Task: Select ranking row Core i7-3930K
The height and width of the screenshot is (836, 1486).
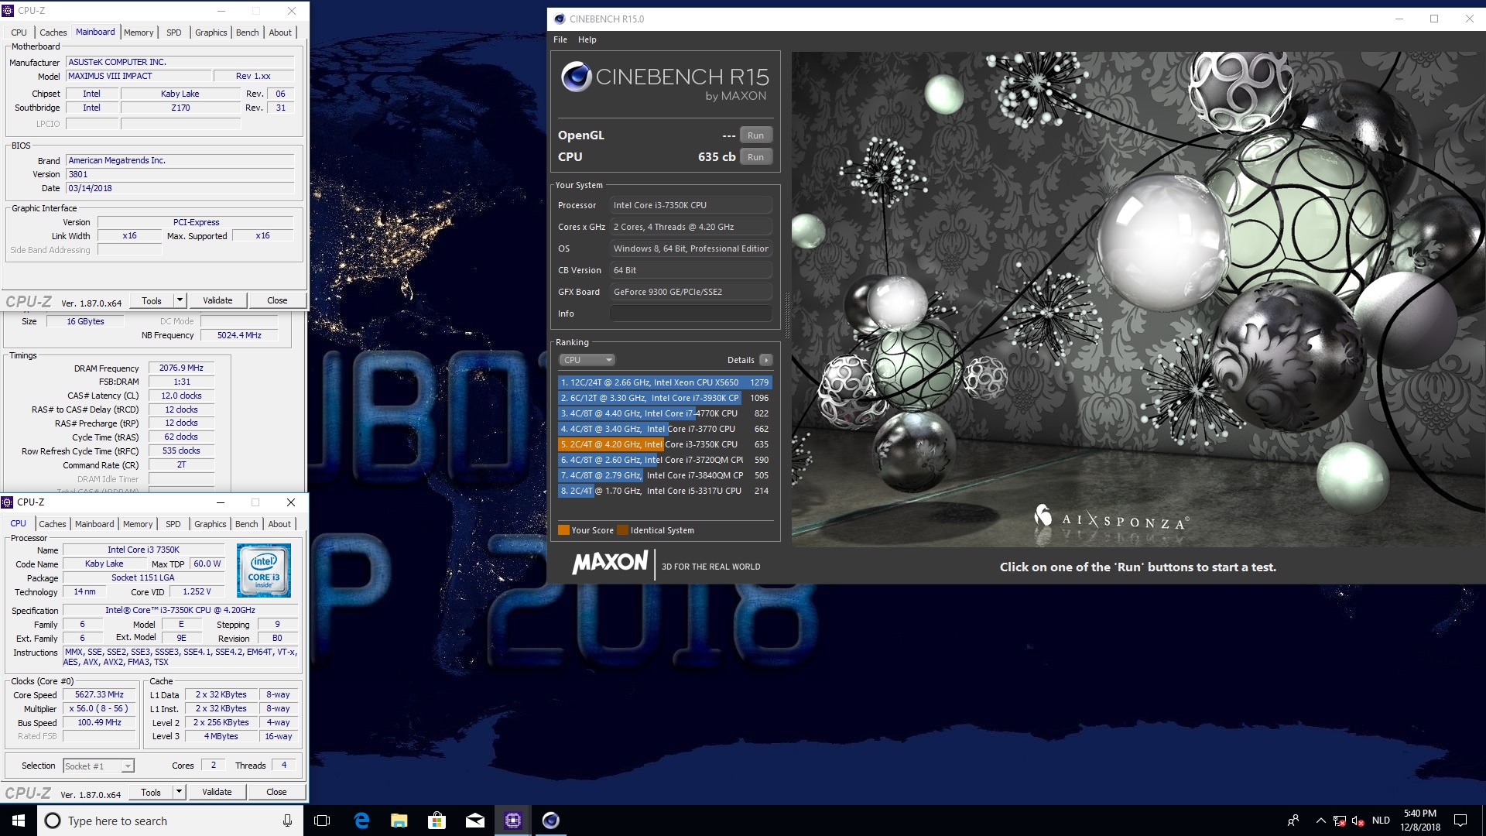Action: (665, 398)
